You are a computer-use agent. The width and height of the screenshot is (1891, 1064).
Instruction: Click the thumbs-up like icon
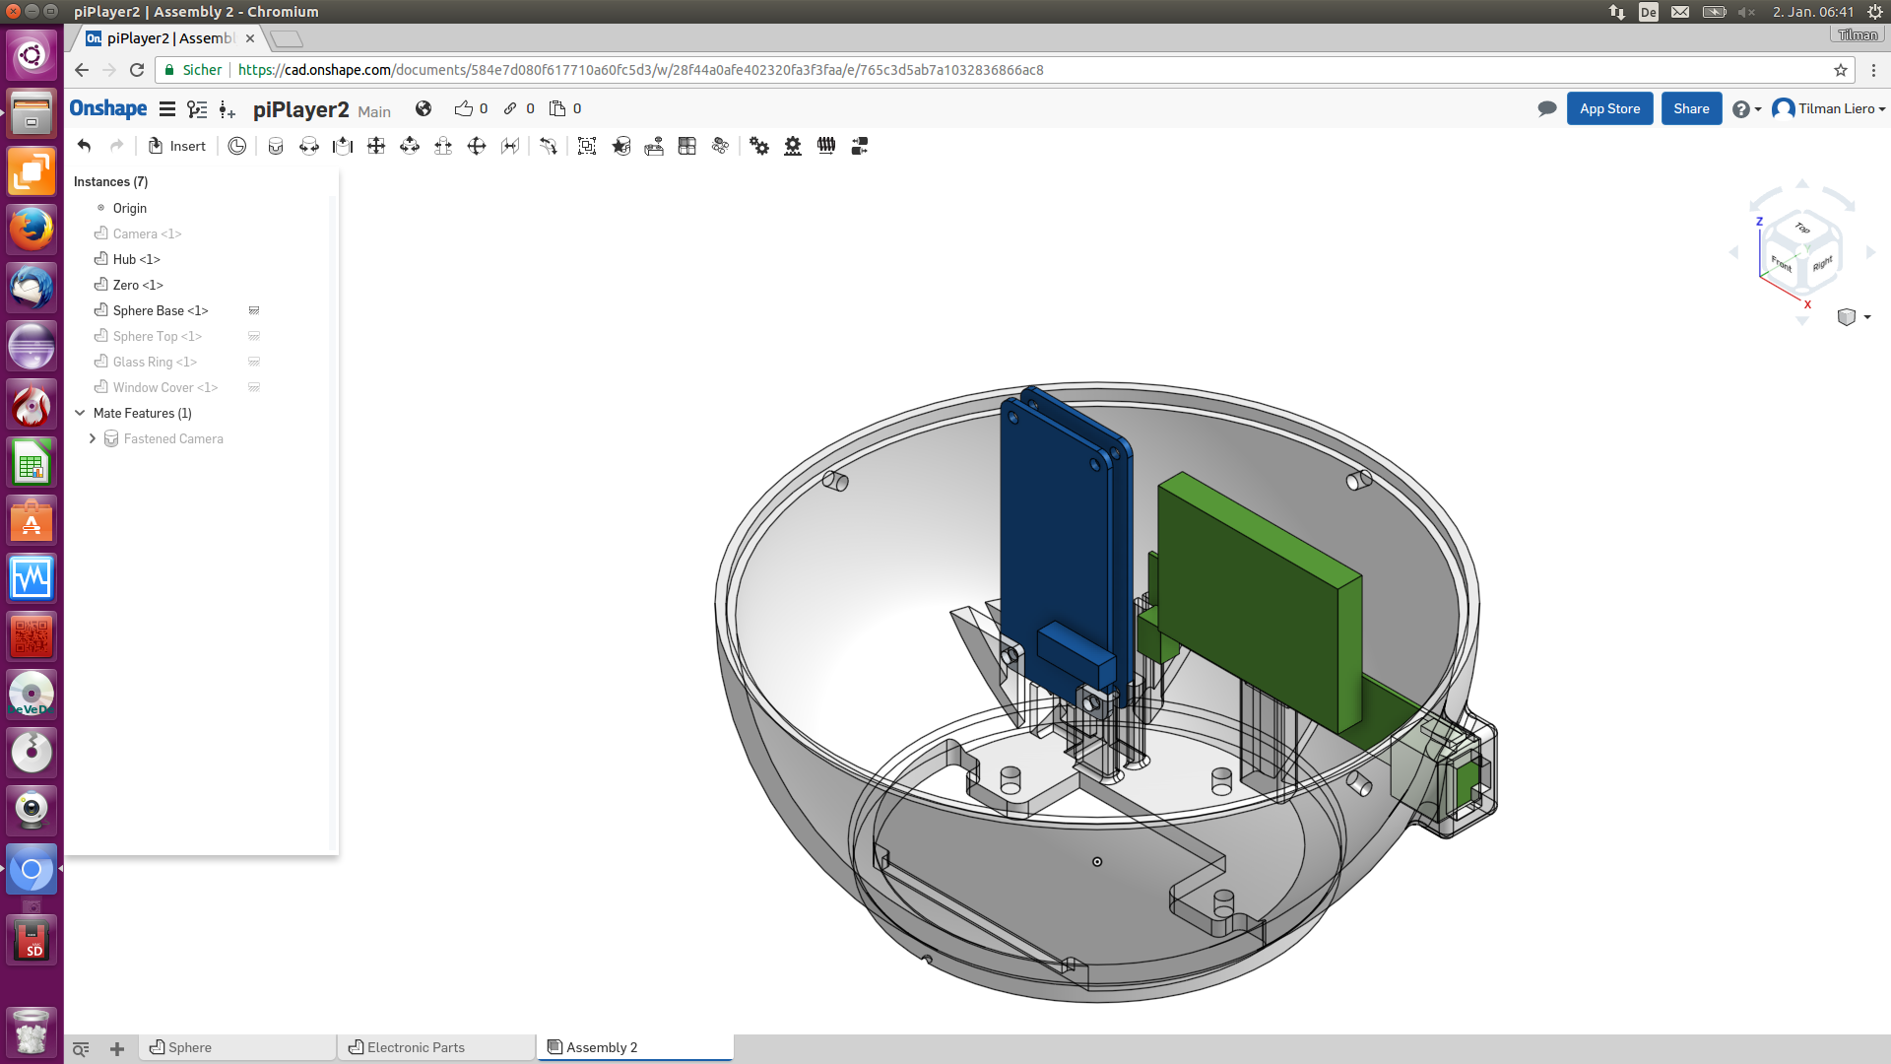(463, 108)
